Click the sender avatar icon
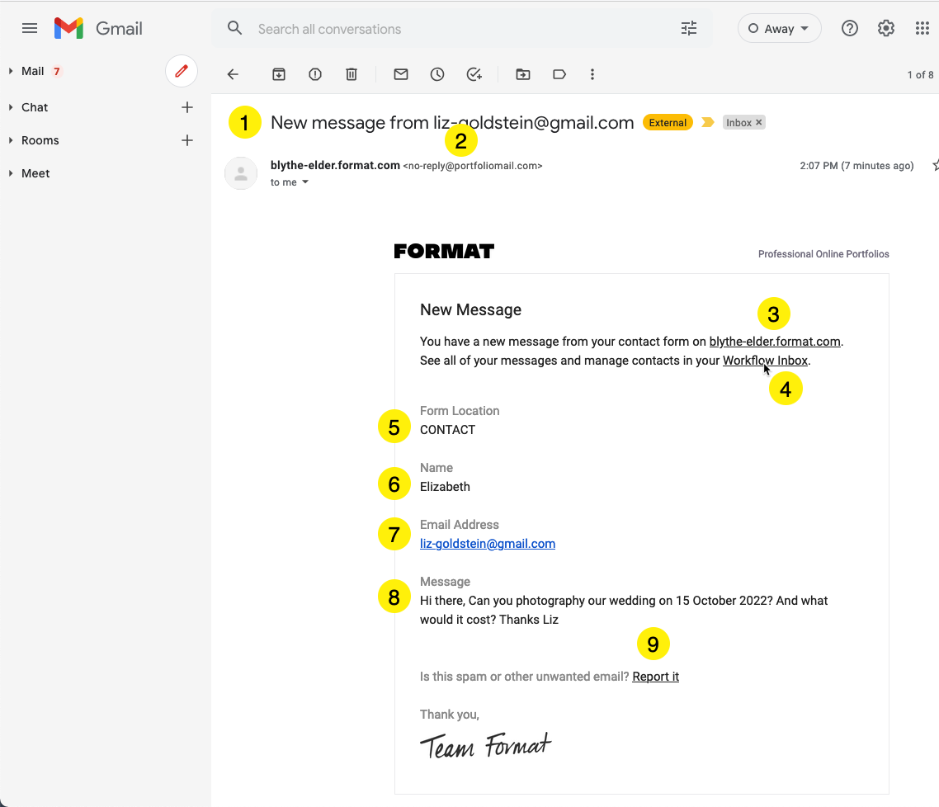Viewport: 939px width, 807px height. tap(241, 173)
